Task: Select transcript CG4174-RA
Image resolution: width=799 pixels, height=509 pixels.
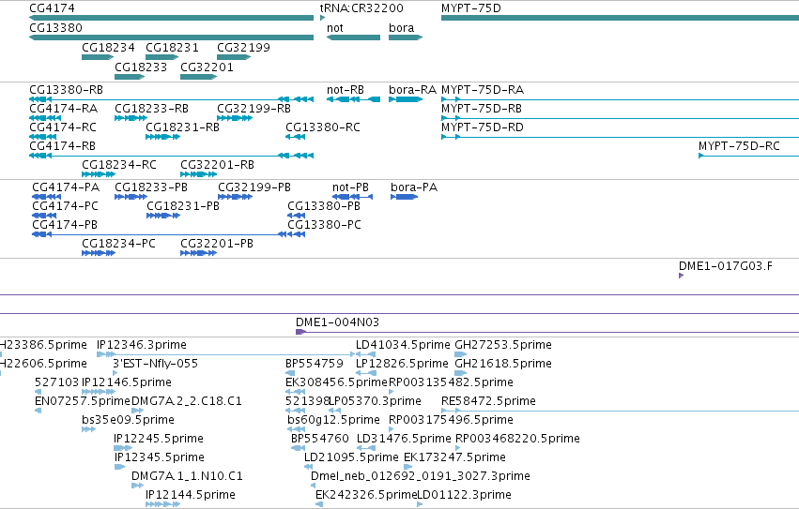Action: (45, 118)
